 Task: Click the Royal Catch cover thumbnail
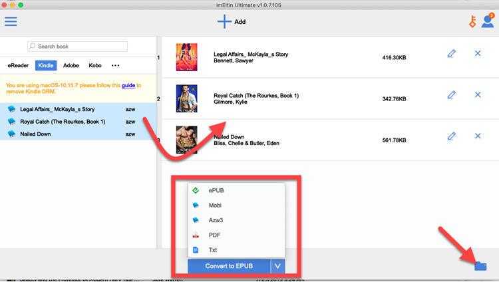point(187,98)
